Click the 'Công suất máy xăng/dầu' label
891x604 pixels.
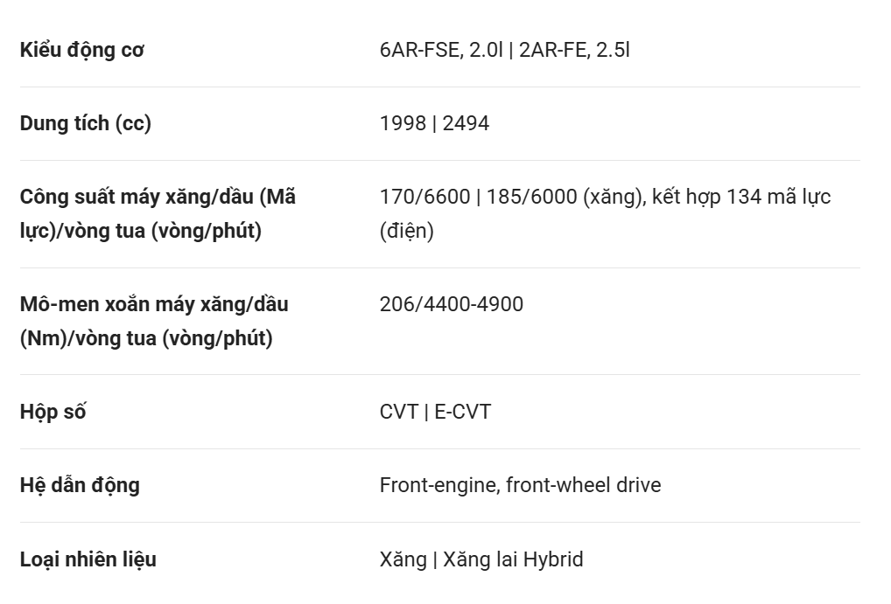(x=158, y=197)
